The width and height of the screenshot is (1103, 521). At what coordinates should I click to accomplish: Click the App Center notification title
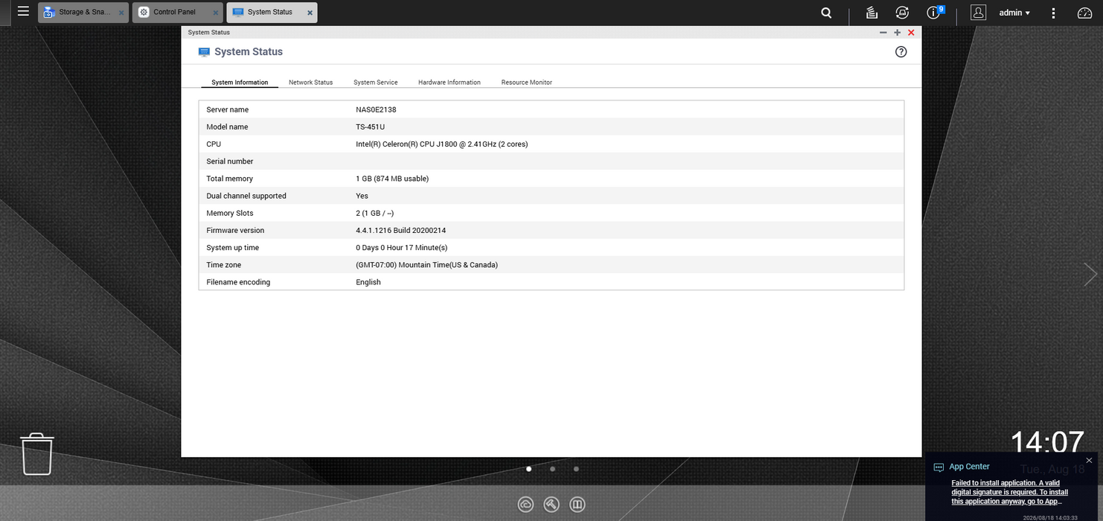pyautogui.click(x=969, y=467)
